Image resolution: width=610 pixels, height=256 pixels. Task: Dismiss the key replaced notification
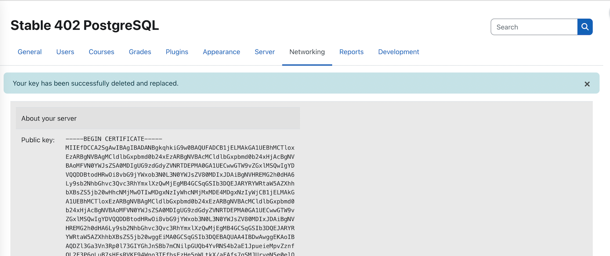pyautogui.click(x=587, y=84)
